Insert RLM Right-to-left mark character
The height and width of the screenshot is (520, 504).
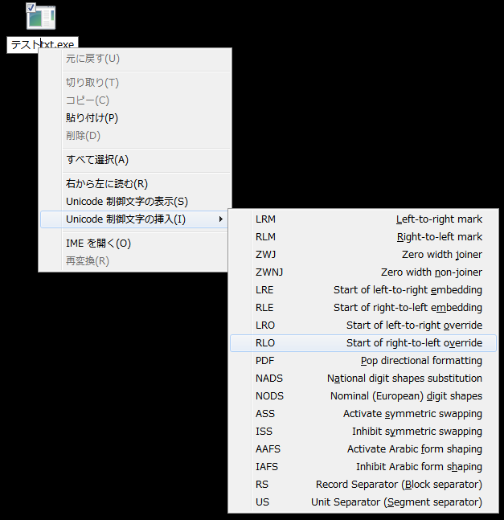[363, 237]
